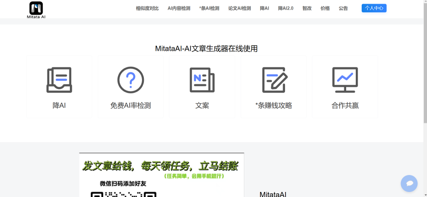Screen dimensions: 427x197
Task: Open 论文AI检测 navigation item
Action: tap(240, 8)
